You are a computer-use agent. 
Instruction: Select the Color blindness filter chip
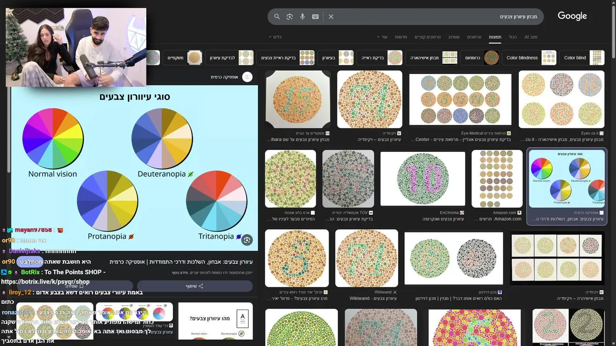point(529,58)
